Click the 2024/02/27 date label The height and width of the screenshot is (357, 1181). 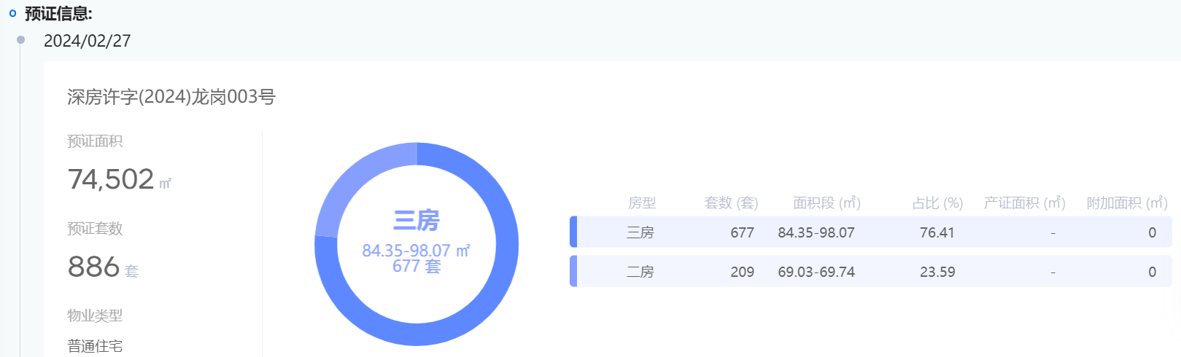pyautogui.click(x=88, y=41)
